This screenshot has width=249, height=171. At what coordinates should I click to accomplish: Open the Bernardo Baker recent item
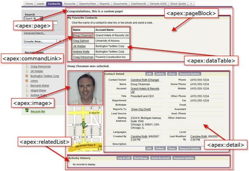point(40,86)
